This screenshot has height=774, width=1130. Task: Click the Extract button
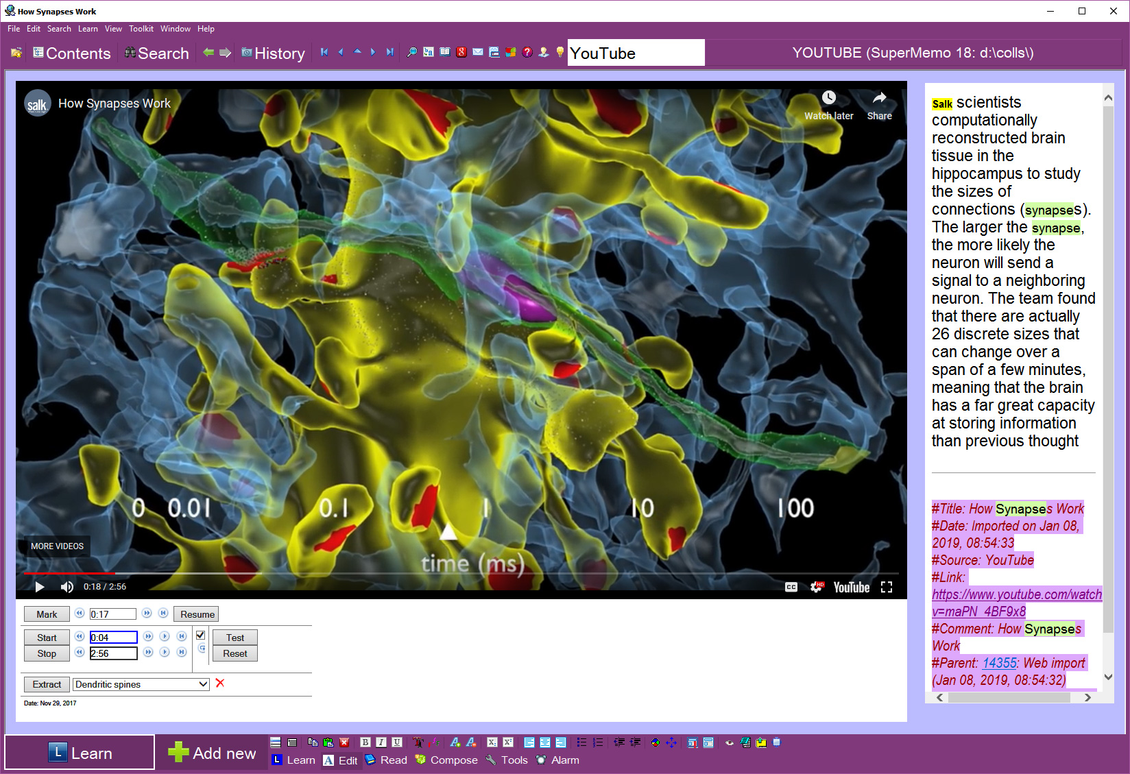tap(47, 684)
